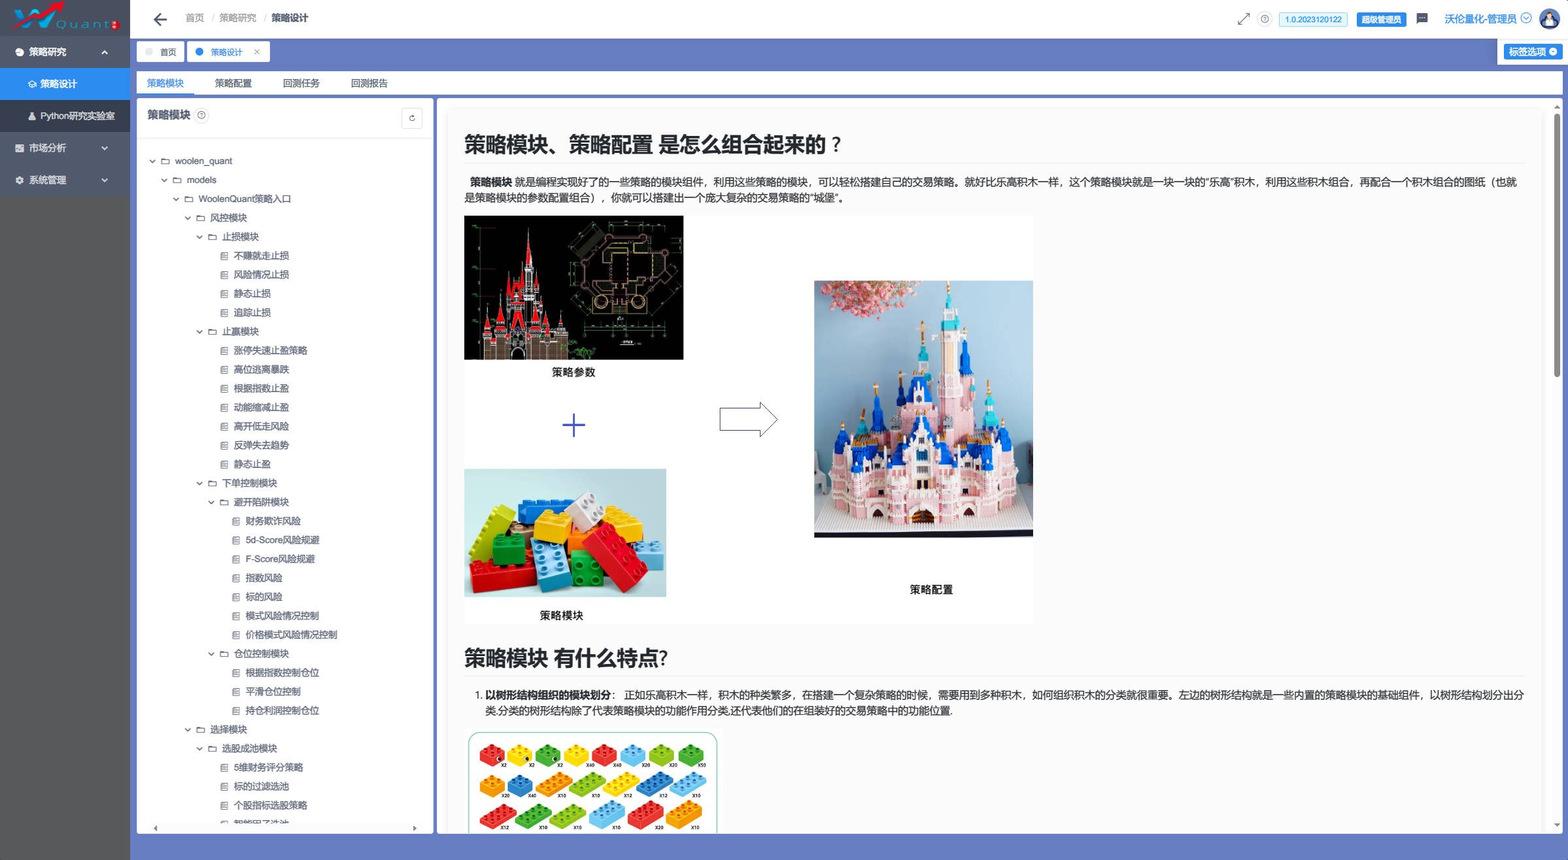The height and width of the screenshot is (860, 1568).
Task: Collapse the 止损模块 tree folder
Action: 199,237
